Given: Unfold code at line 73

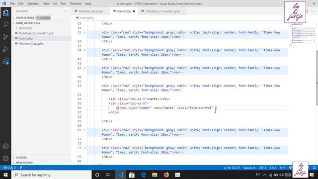Looking at the screenshot, I should (x=85, y=148).
